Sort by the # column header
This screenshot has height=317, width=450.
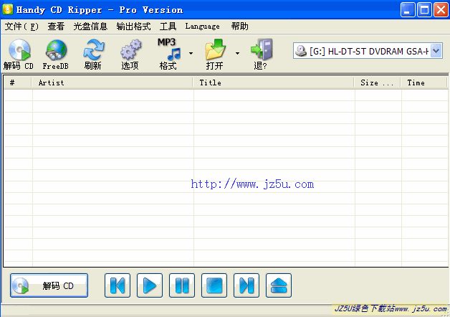coord(17,82)
